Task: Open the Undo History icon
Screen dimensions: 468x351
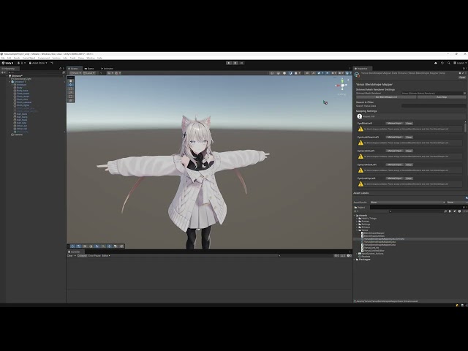Action: [x=442, y=63]
